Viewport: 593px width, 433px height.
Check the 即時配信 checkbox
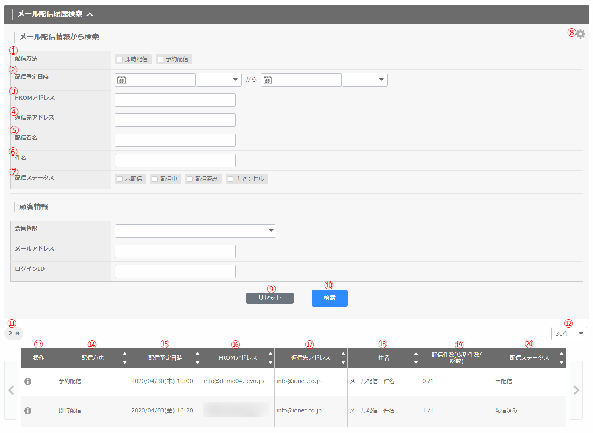click(120, 60)
